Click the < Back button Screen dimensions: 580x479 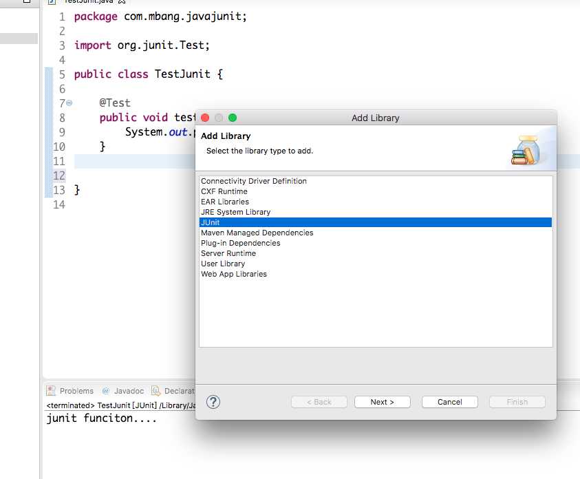(319, 402)
